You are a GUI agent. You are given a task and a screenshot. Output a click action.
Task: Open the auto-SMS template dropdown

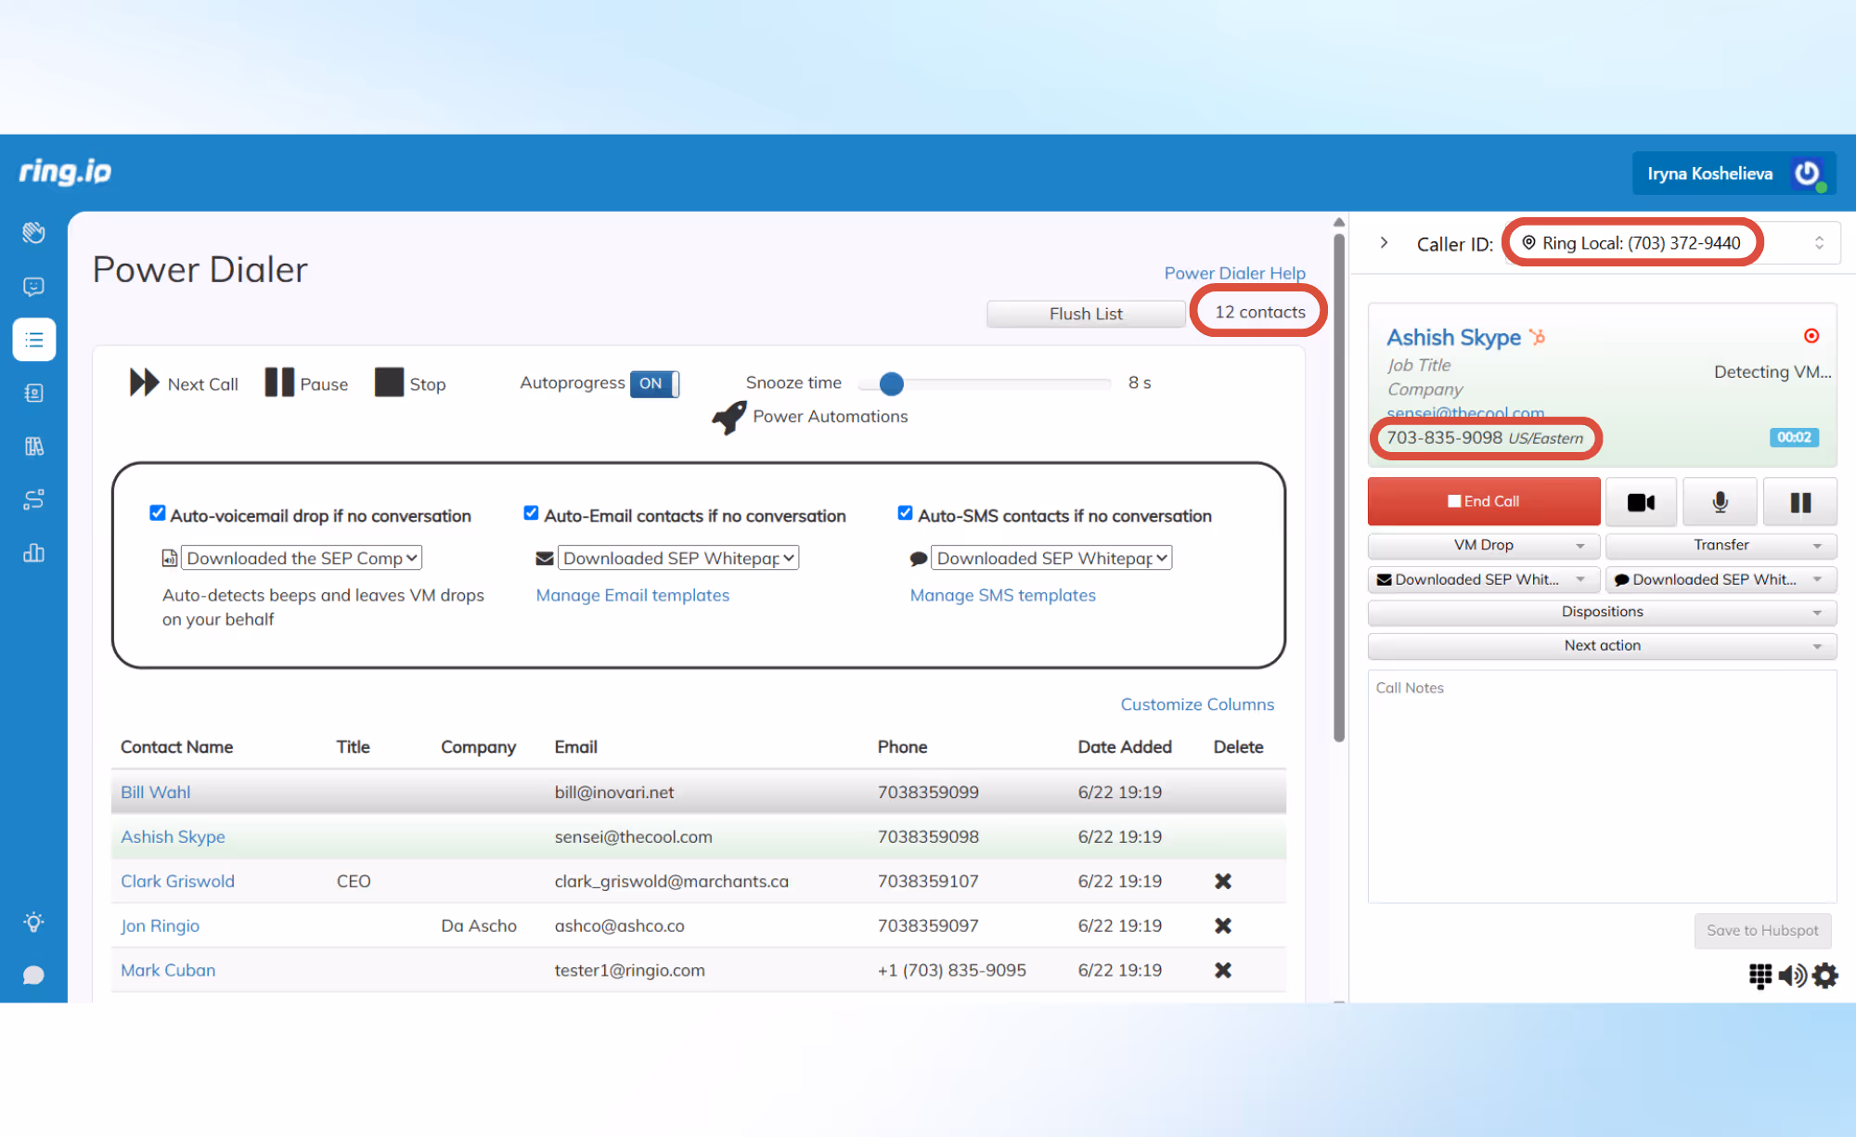1051,558
